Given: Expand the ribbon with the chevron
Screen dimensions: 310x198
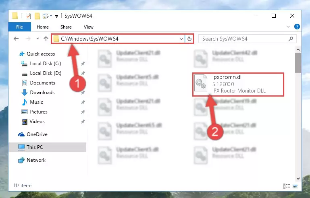Looking at the screenshot, I should point(288,27).
